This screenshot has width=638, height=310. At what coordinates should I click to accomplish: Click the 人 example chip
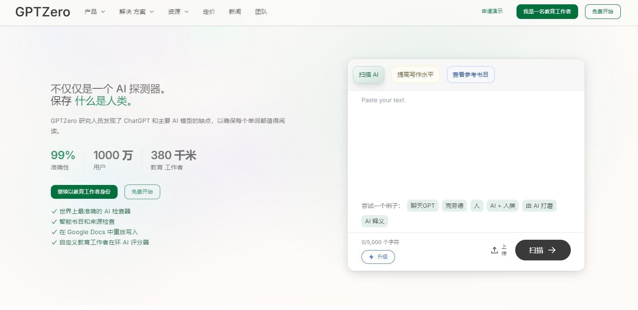476,206
